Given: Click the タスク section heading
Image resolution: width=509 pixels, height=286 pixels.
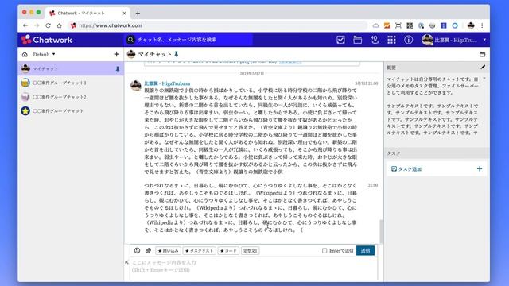Looking at the screenshot, I should 394,153.
